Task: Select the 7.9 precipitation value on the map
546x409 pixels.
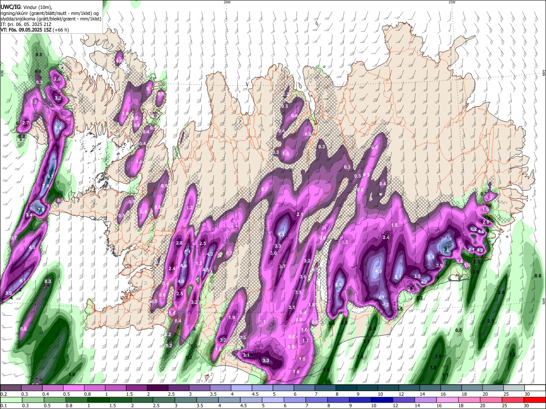Action: tap(41, 210)
